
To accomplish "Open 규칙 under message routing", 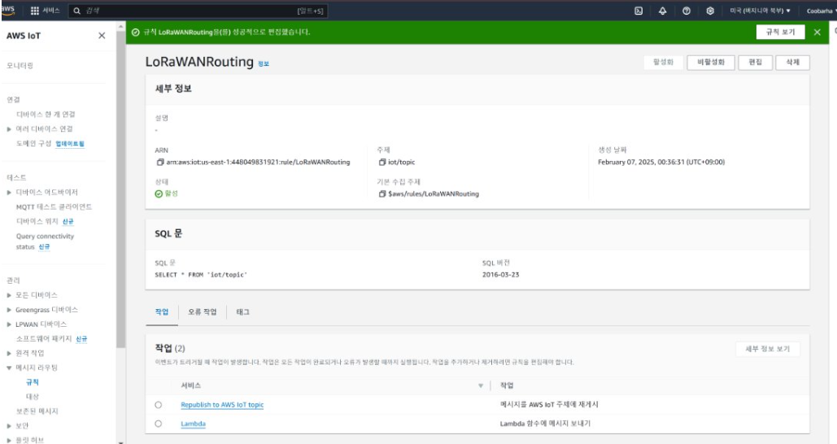I will [33, 383].
